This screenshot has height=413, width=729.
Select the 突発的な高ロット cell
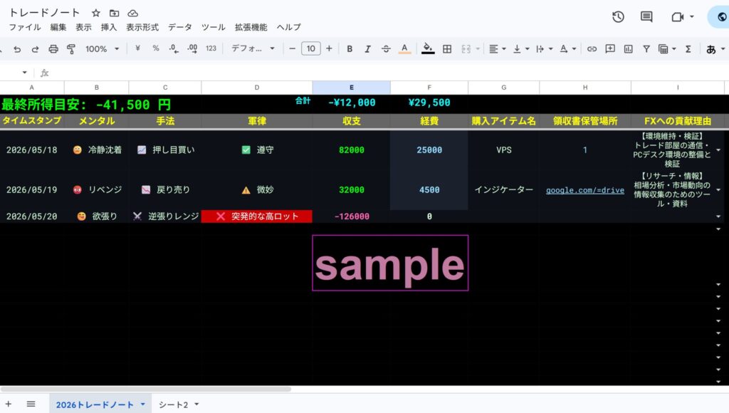(x=256, y=216)
